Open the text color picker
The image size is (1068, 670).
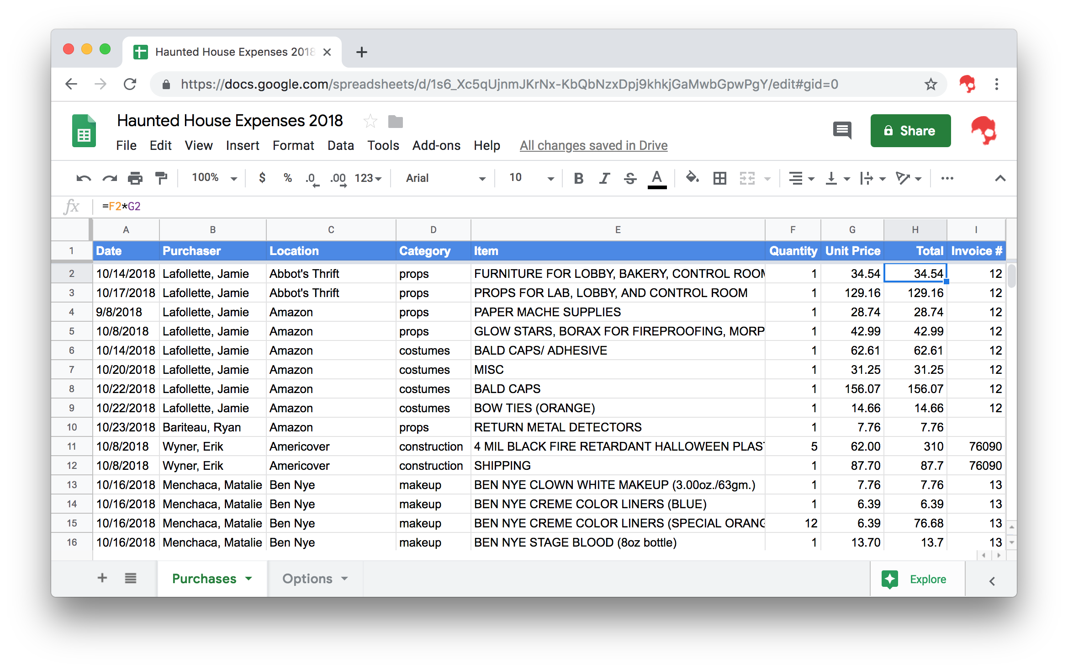point(657,179)
